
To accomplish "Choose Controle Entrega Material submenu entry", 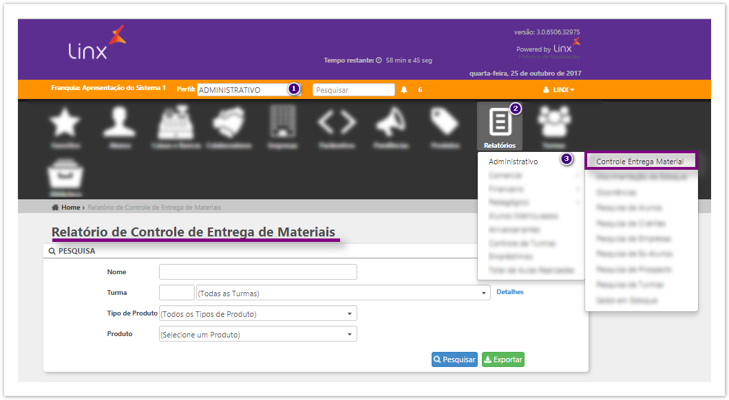I will tap(640, 159).
